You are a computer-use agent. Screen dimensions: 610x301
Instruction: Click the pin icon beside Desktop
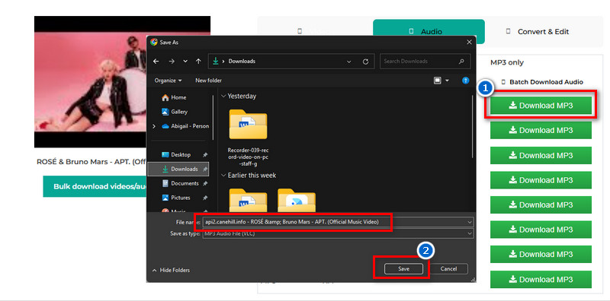tap(205, 155)
